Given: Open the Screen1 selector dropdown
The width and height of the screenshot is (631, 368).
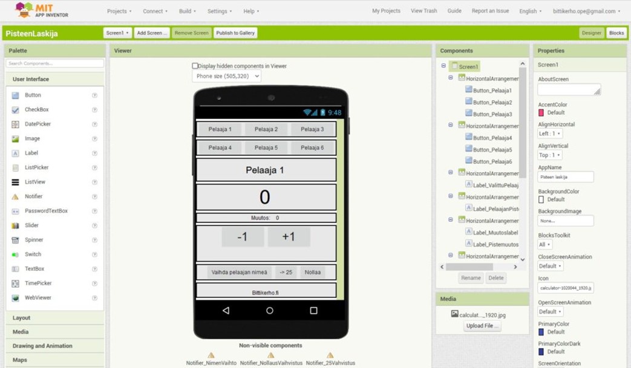Looking at the screenshot, I should (x=117, y=33).
